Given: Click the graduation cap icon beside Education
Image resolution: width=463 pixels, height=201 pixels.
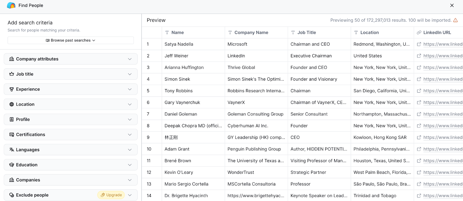Looking at the screenshot, I should 12,165.
